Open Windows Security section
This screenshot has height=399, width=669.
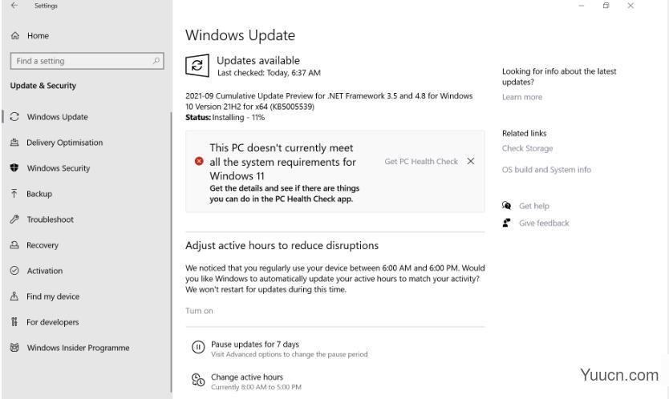(59, 168)
